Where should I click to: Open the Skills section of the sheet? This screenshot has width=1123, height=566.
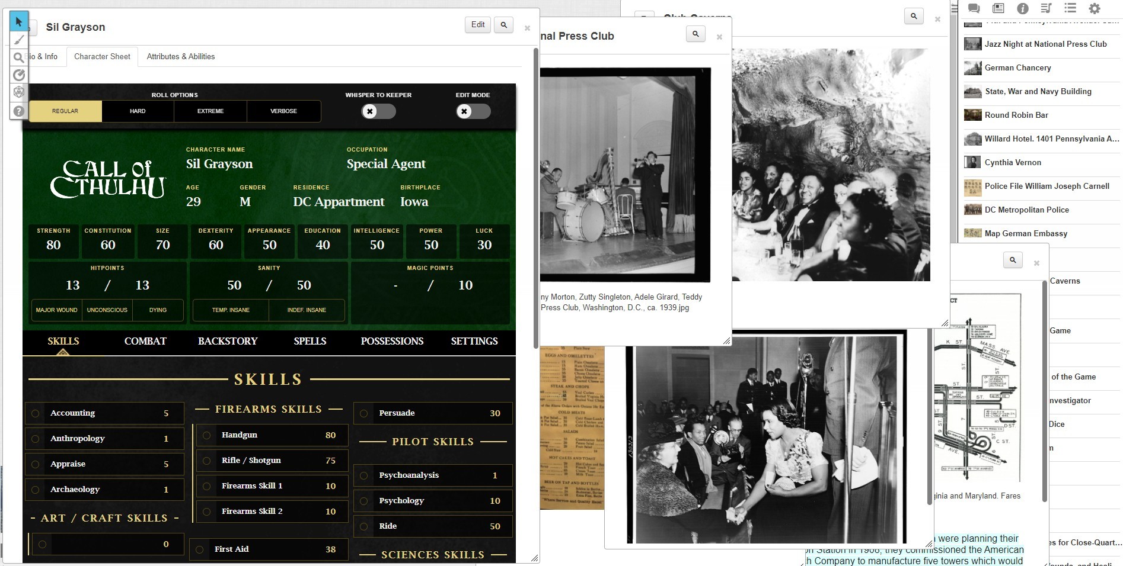(63, 342)
